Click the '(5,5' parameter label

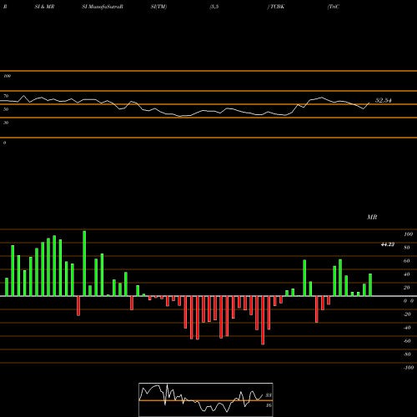click(214, 7)
